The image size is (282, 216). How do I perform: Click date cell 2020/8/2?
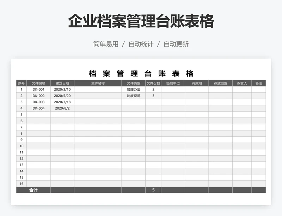(62, 108)
